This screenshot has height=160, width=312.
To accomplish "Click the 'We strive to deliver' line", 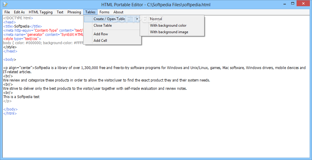I will pos(95,89).
